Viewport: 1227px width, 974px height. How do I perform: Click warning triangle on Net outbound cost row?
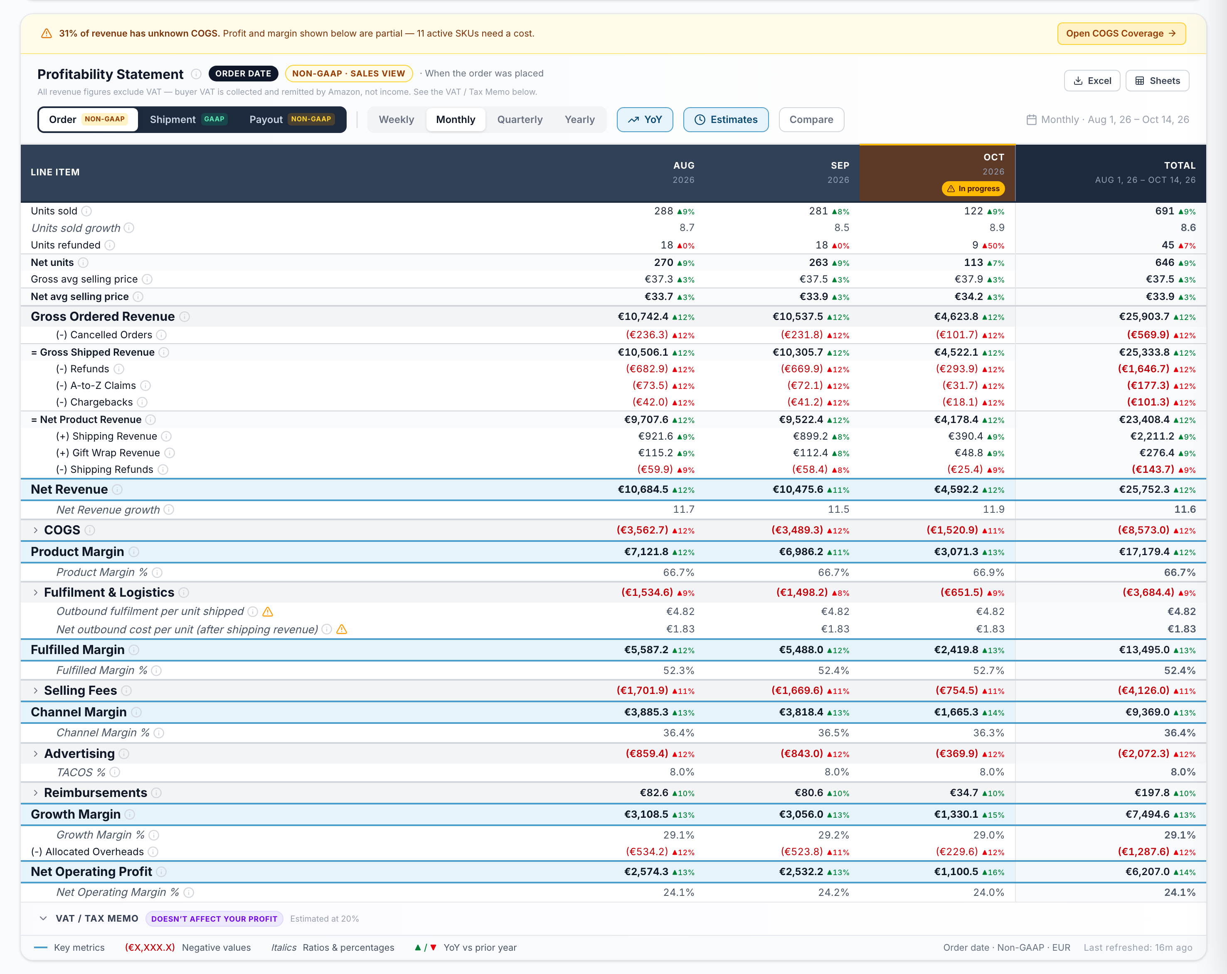[x=342, y=629]
